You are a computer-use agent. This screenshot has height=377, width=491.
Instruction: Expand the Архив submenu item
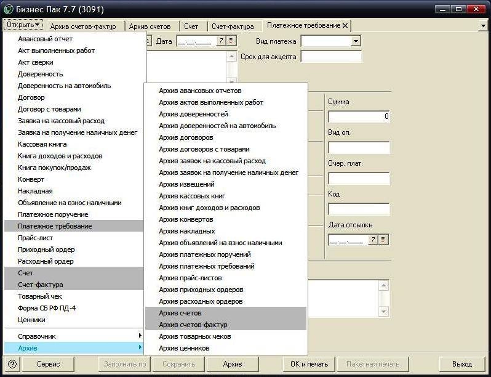tap(74, 348)
